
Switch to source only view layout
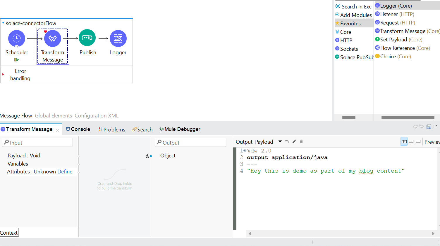coord(418,142)
